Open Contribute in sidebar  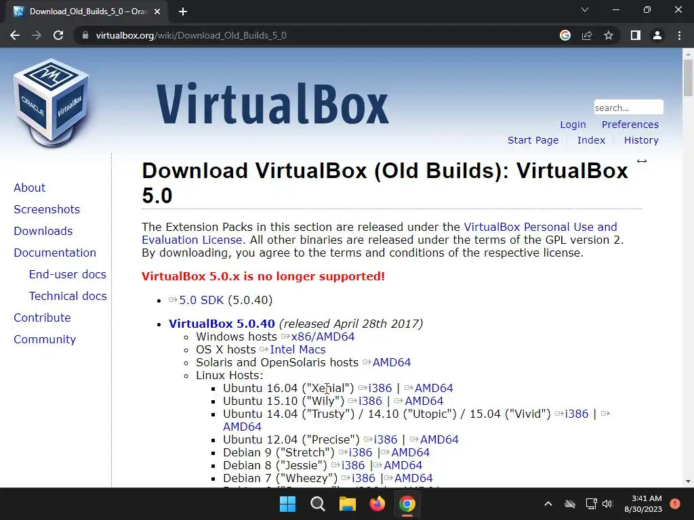(42, 318)
